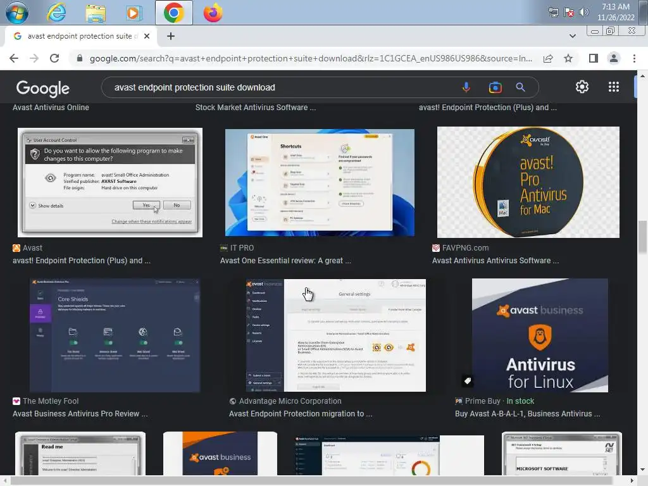Share this page icon in address bar
Image resolution: width=648 pixels, height=486 pixels.
(x=548, y=58)
